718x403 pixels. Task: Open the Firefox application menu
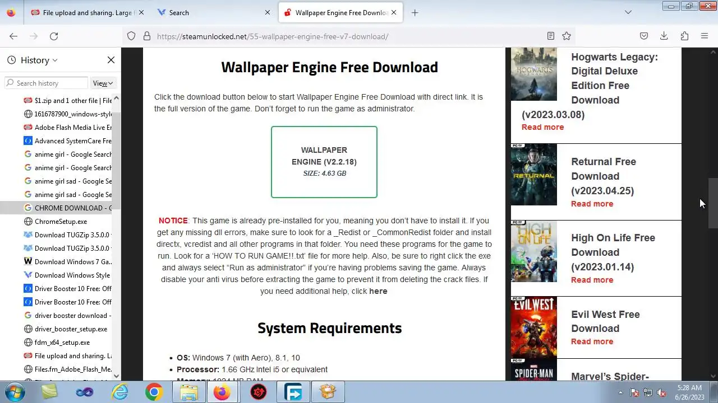pyautogui.click(x=705, y=36)
